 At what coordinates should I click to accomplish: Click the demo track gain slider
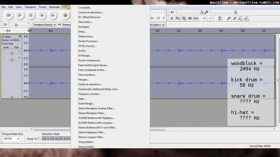tap(12, 53)
